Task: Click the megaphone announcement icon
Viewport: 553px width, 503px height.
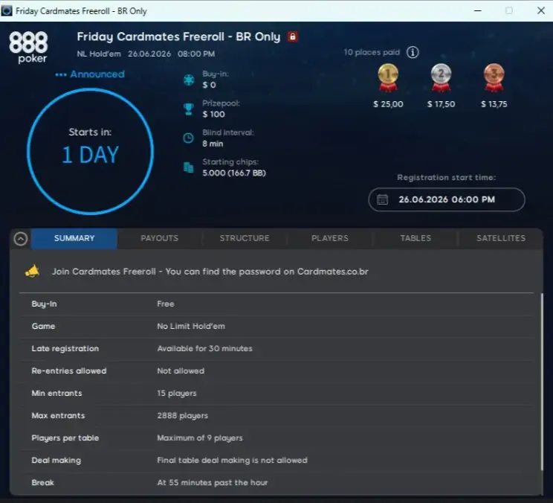Action: tap(32, 272)
